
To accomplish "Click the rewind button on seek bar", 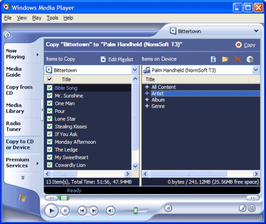I will (51, 198).
